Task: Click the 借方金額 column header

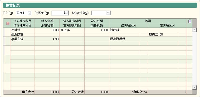Action: 47,21
